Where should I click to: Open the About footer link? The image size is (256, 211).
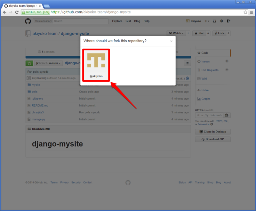tap(227, 183)
